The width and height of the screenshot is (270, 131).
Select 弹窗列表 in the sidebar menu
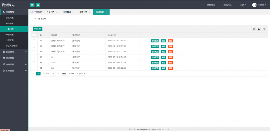click(10, 35)
